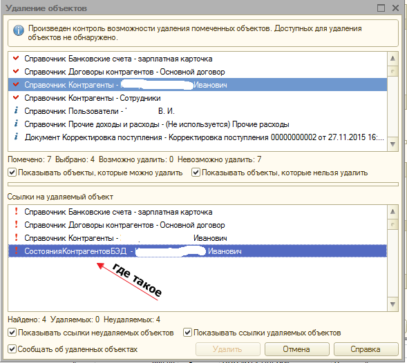Screen dimensions: 407x363
Task: Toggle Показывать объекты, которые нельзя удалить
Action: click(x=196, y=173)
